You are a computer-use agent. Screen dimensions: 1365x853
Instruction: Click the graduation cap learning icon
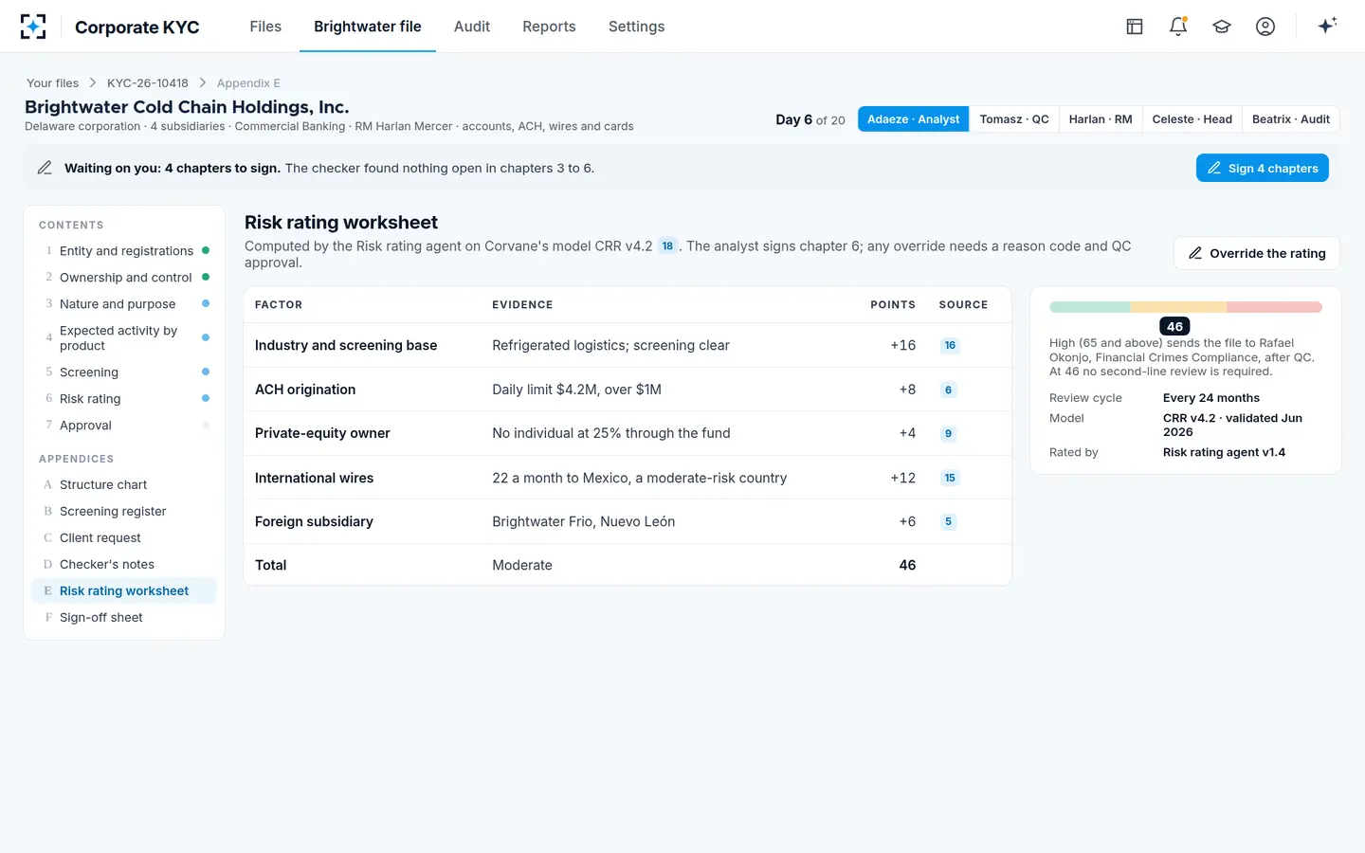point(1222,27)
